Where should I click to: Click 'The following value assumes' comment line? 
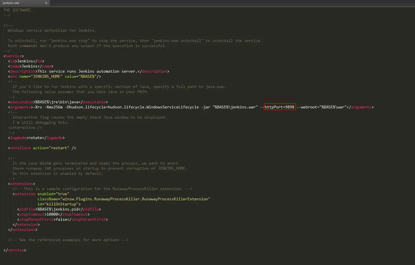[80, 92]
